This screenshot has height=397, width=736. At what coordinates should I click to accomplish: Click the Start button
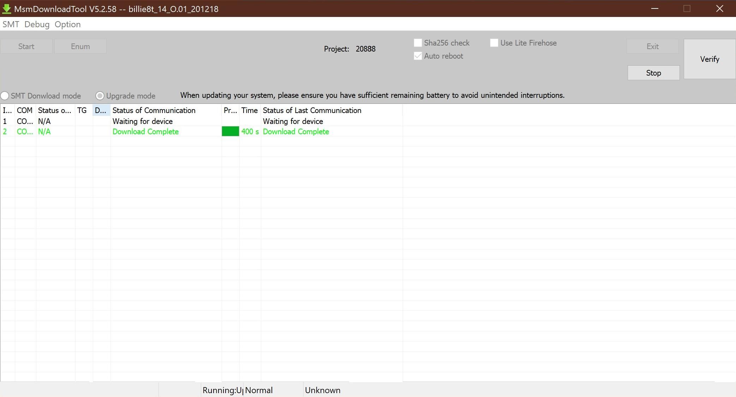point(26,46)
